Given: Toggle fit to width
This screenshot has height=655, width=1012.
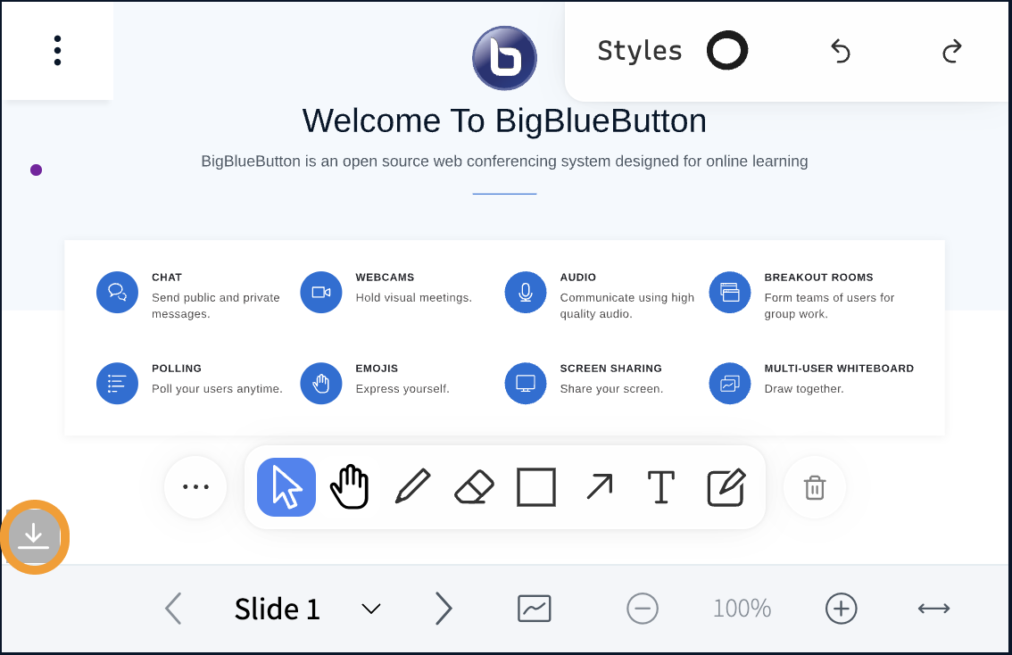Looking at the screenshot, I should (x=933, y=609).
